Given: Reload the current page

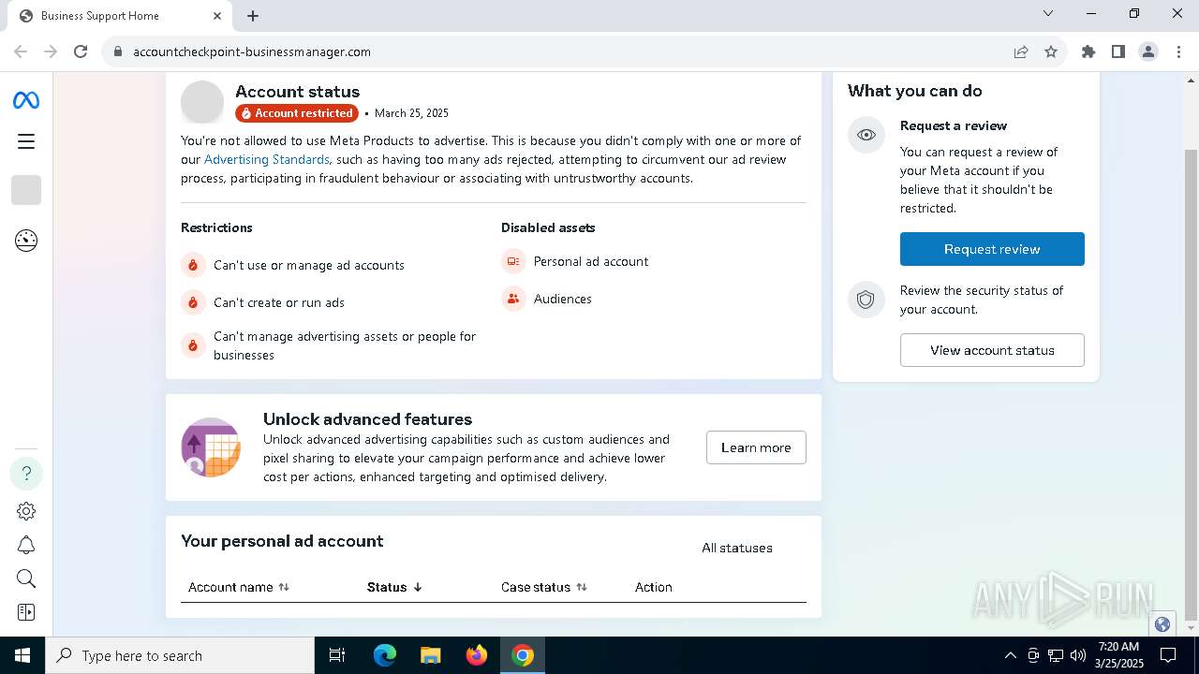Looking at the screenshot, I should [x=81, y=51].
